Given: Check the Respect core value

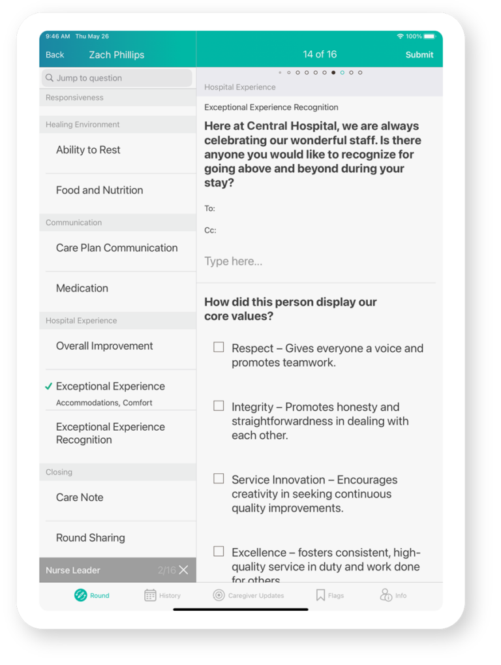Looking at the screenshot, I should (x=219, y=347).
